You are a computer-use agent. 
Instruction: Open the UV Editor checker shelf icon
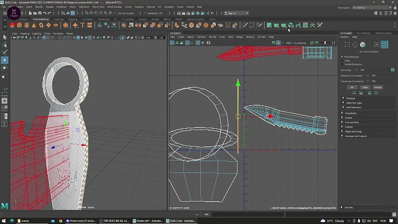[305, 25]
